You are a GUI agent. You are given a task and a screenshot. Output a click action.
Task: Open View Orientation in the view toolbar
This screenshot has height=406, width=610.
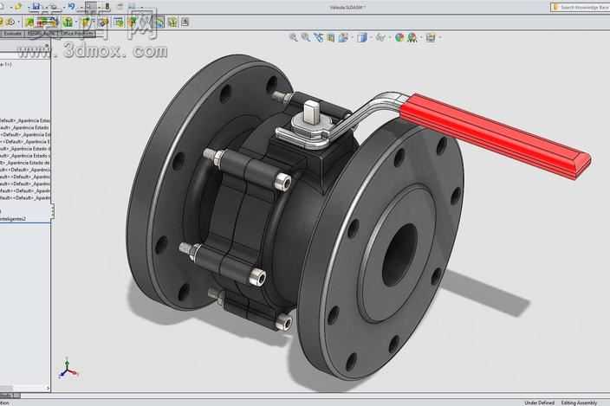[x=343, y=37]
